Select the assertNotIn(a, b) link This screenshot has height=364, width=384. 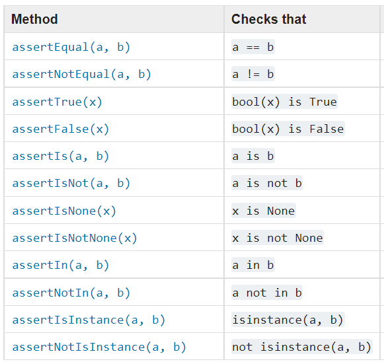pyautogui.click(x=71, y=293)
